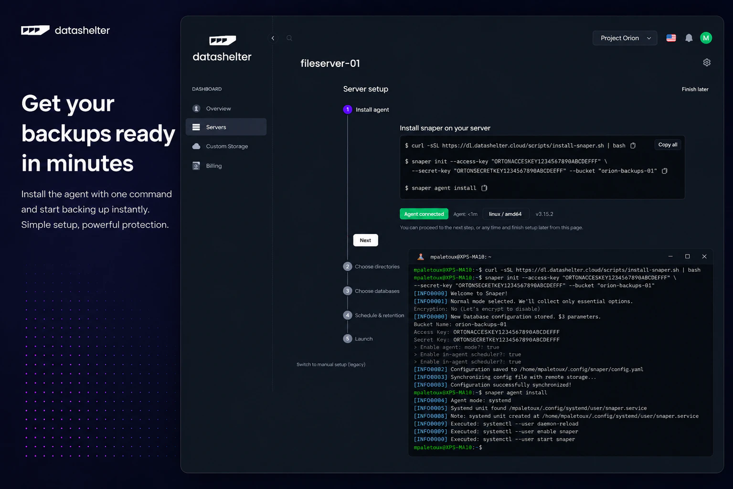Click the Server setup heading
The width and height of the screenshot is (733, 489).
[366, 89]
